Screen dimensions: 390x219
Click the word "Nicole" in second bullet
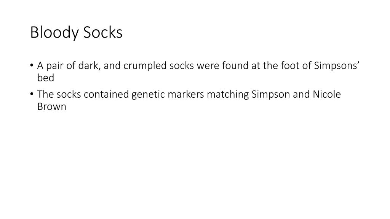click(x=327, y=94)
